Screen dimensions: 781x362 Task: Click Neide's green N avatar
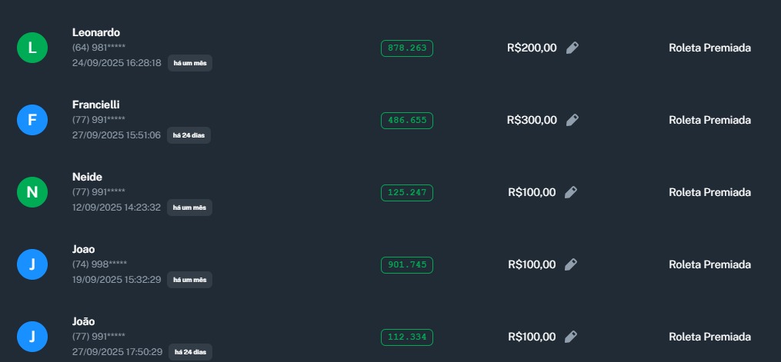coord(32,192)
